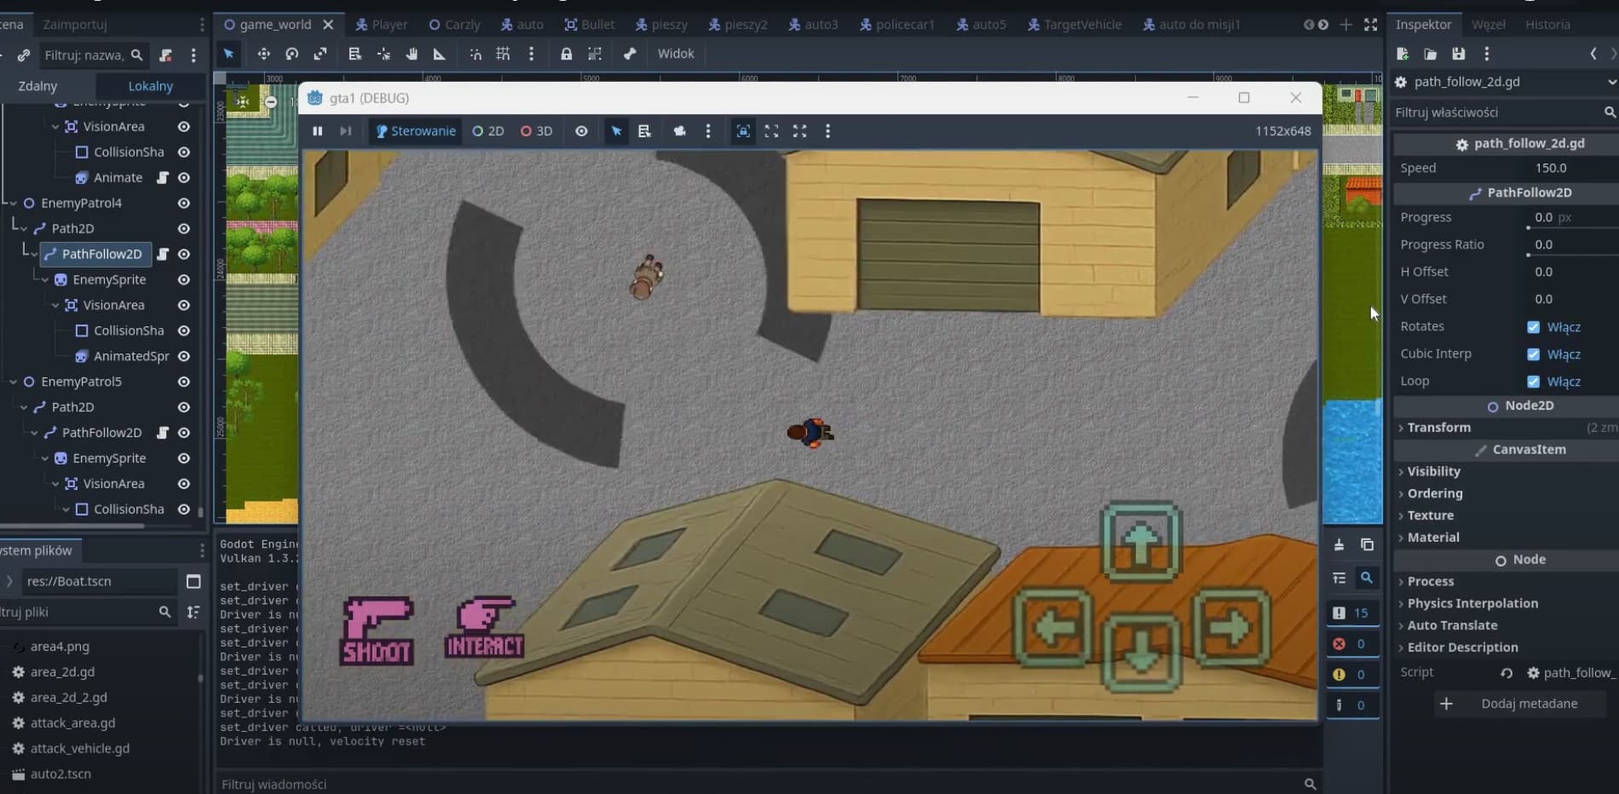Image resolution: width=1619 pixels, height=794 pixels.
Task: Expand the Transform section
Action: coord(1438,428)
